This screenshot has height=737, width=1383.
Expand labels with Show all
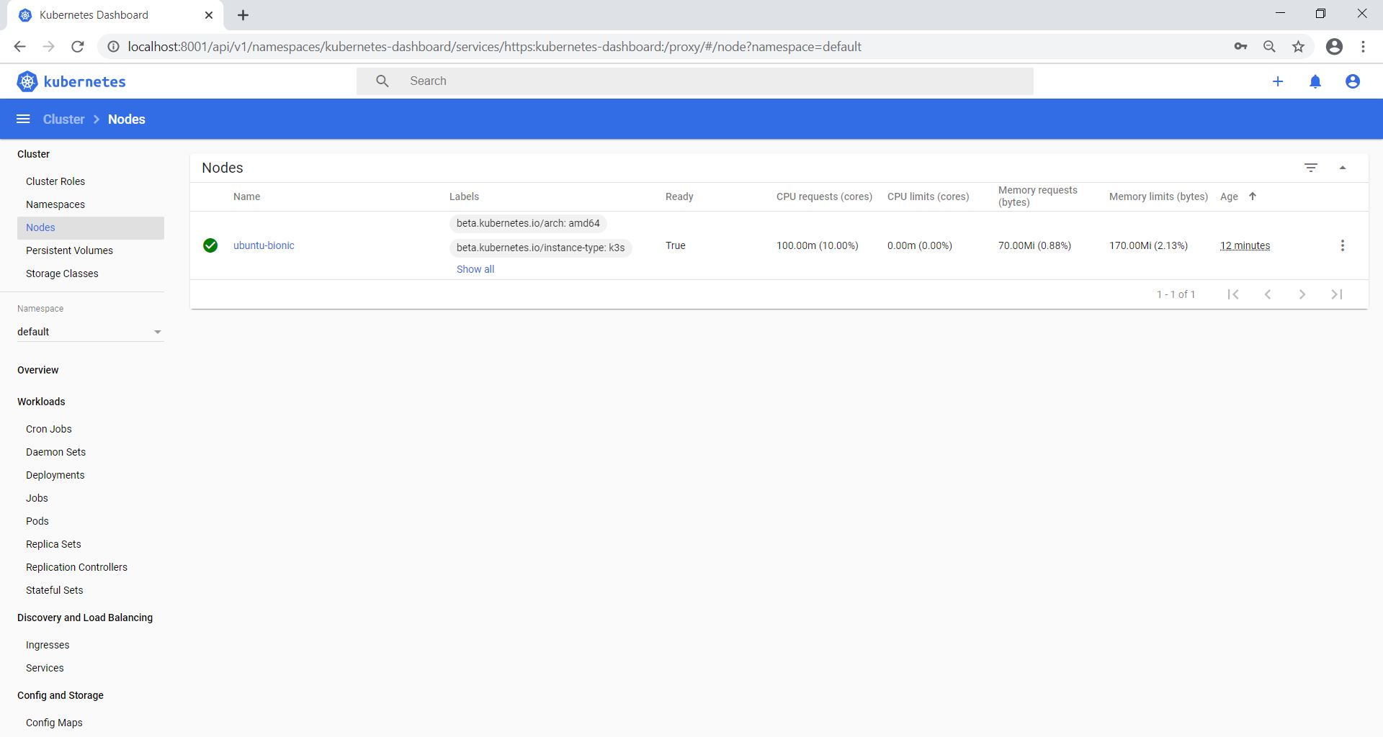(x=475, y=269)
